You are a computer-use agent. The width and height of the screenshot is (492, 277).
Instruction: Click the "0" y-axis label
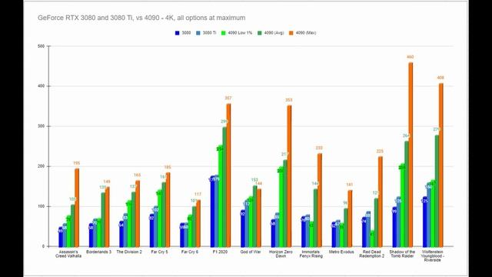(43, 246)
